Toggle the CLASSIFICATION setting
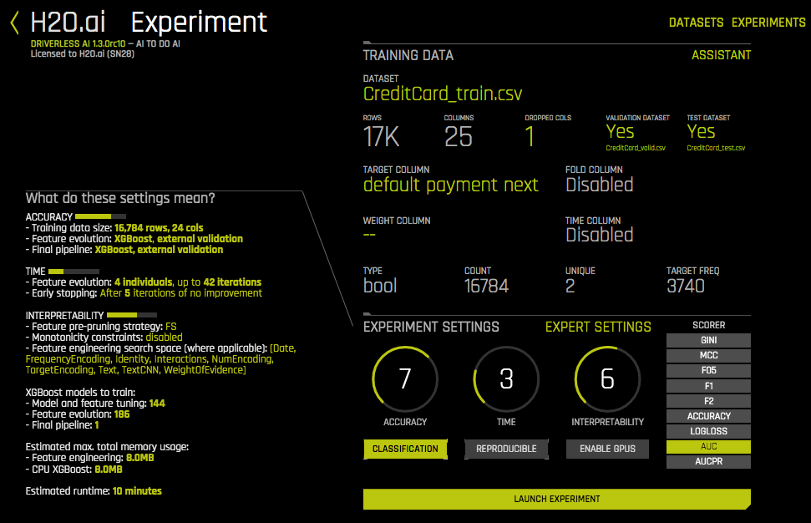The height and width of the screenshot is (523, 811). click(x=405, y=449)
